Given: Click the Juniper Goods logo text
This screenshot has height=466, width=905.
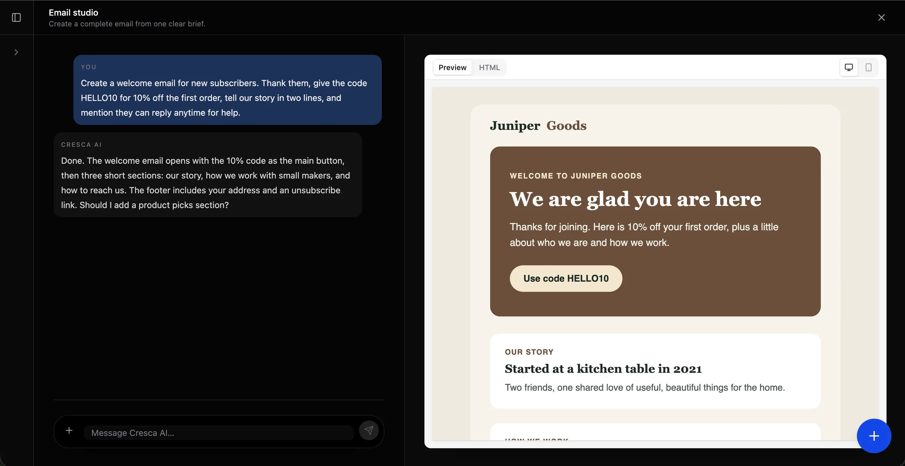Looking at the screenshot, I should click(538, 125).
